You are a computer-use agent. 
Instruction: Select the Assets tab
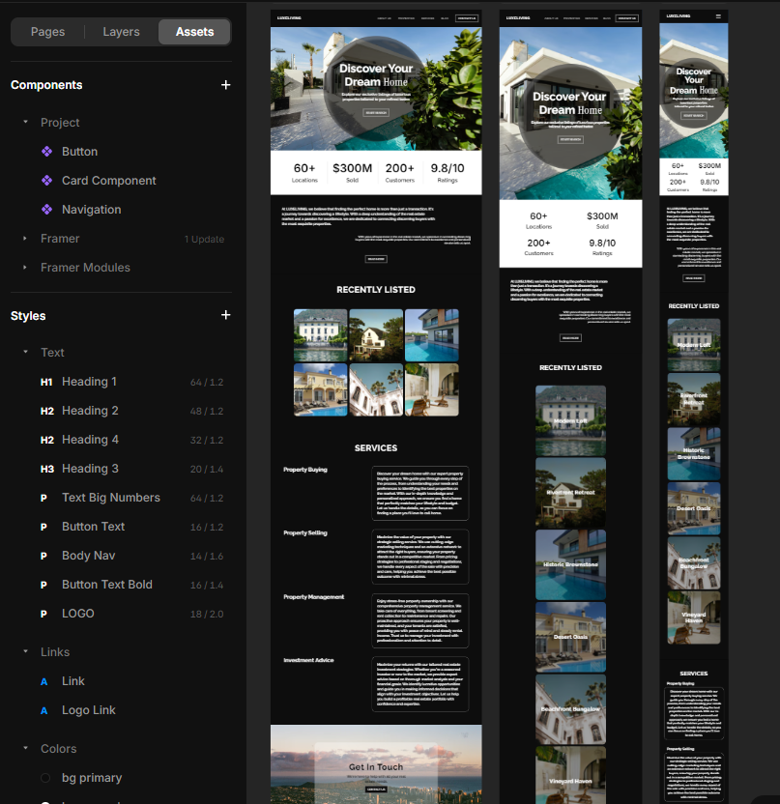(194, 32)
